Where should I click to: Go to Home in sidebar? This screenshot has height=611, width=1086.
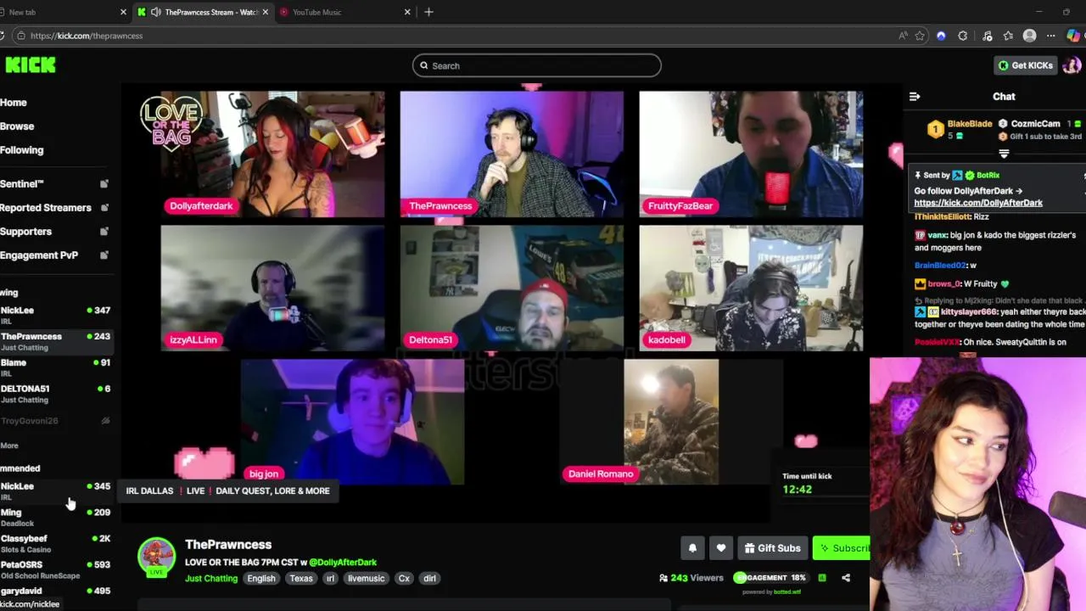click(14, 103)
